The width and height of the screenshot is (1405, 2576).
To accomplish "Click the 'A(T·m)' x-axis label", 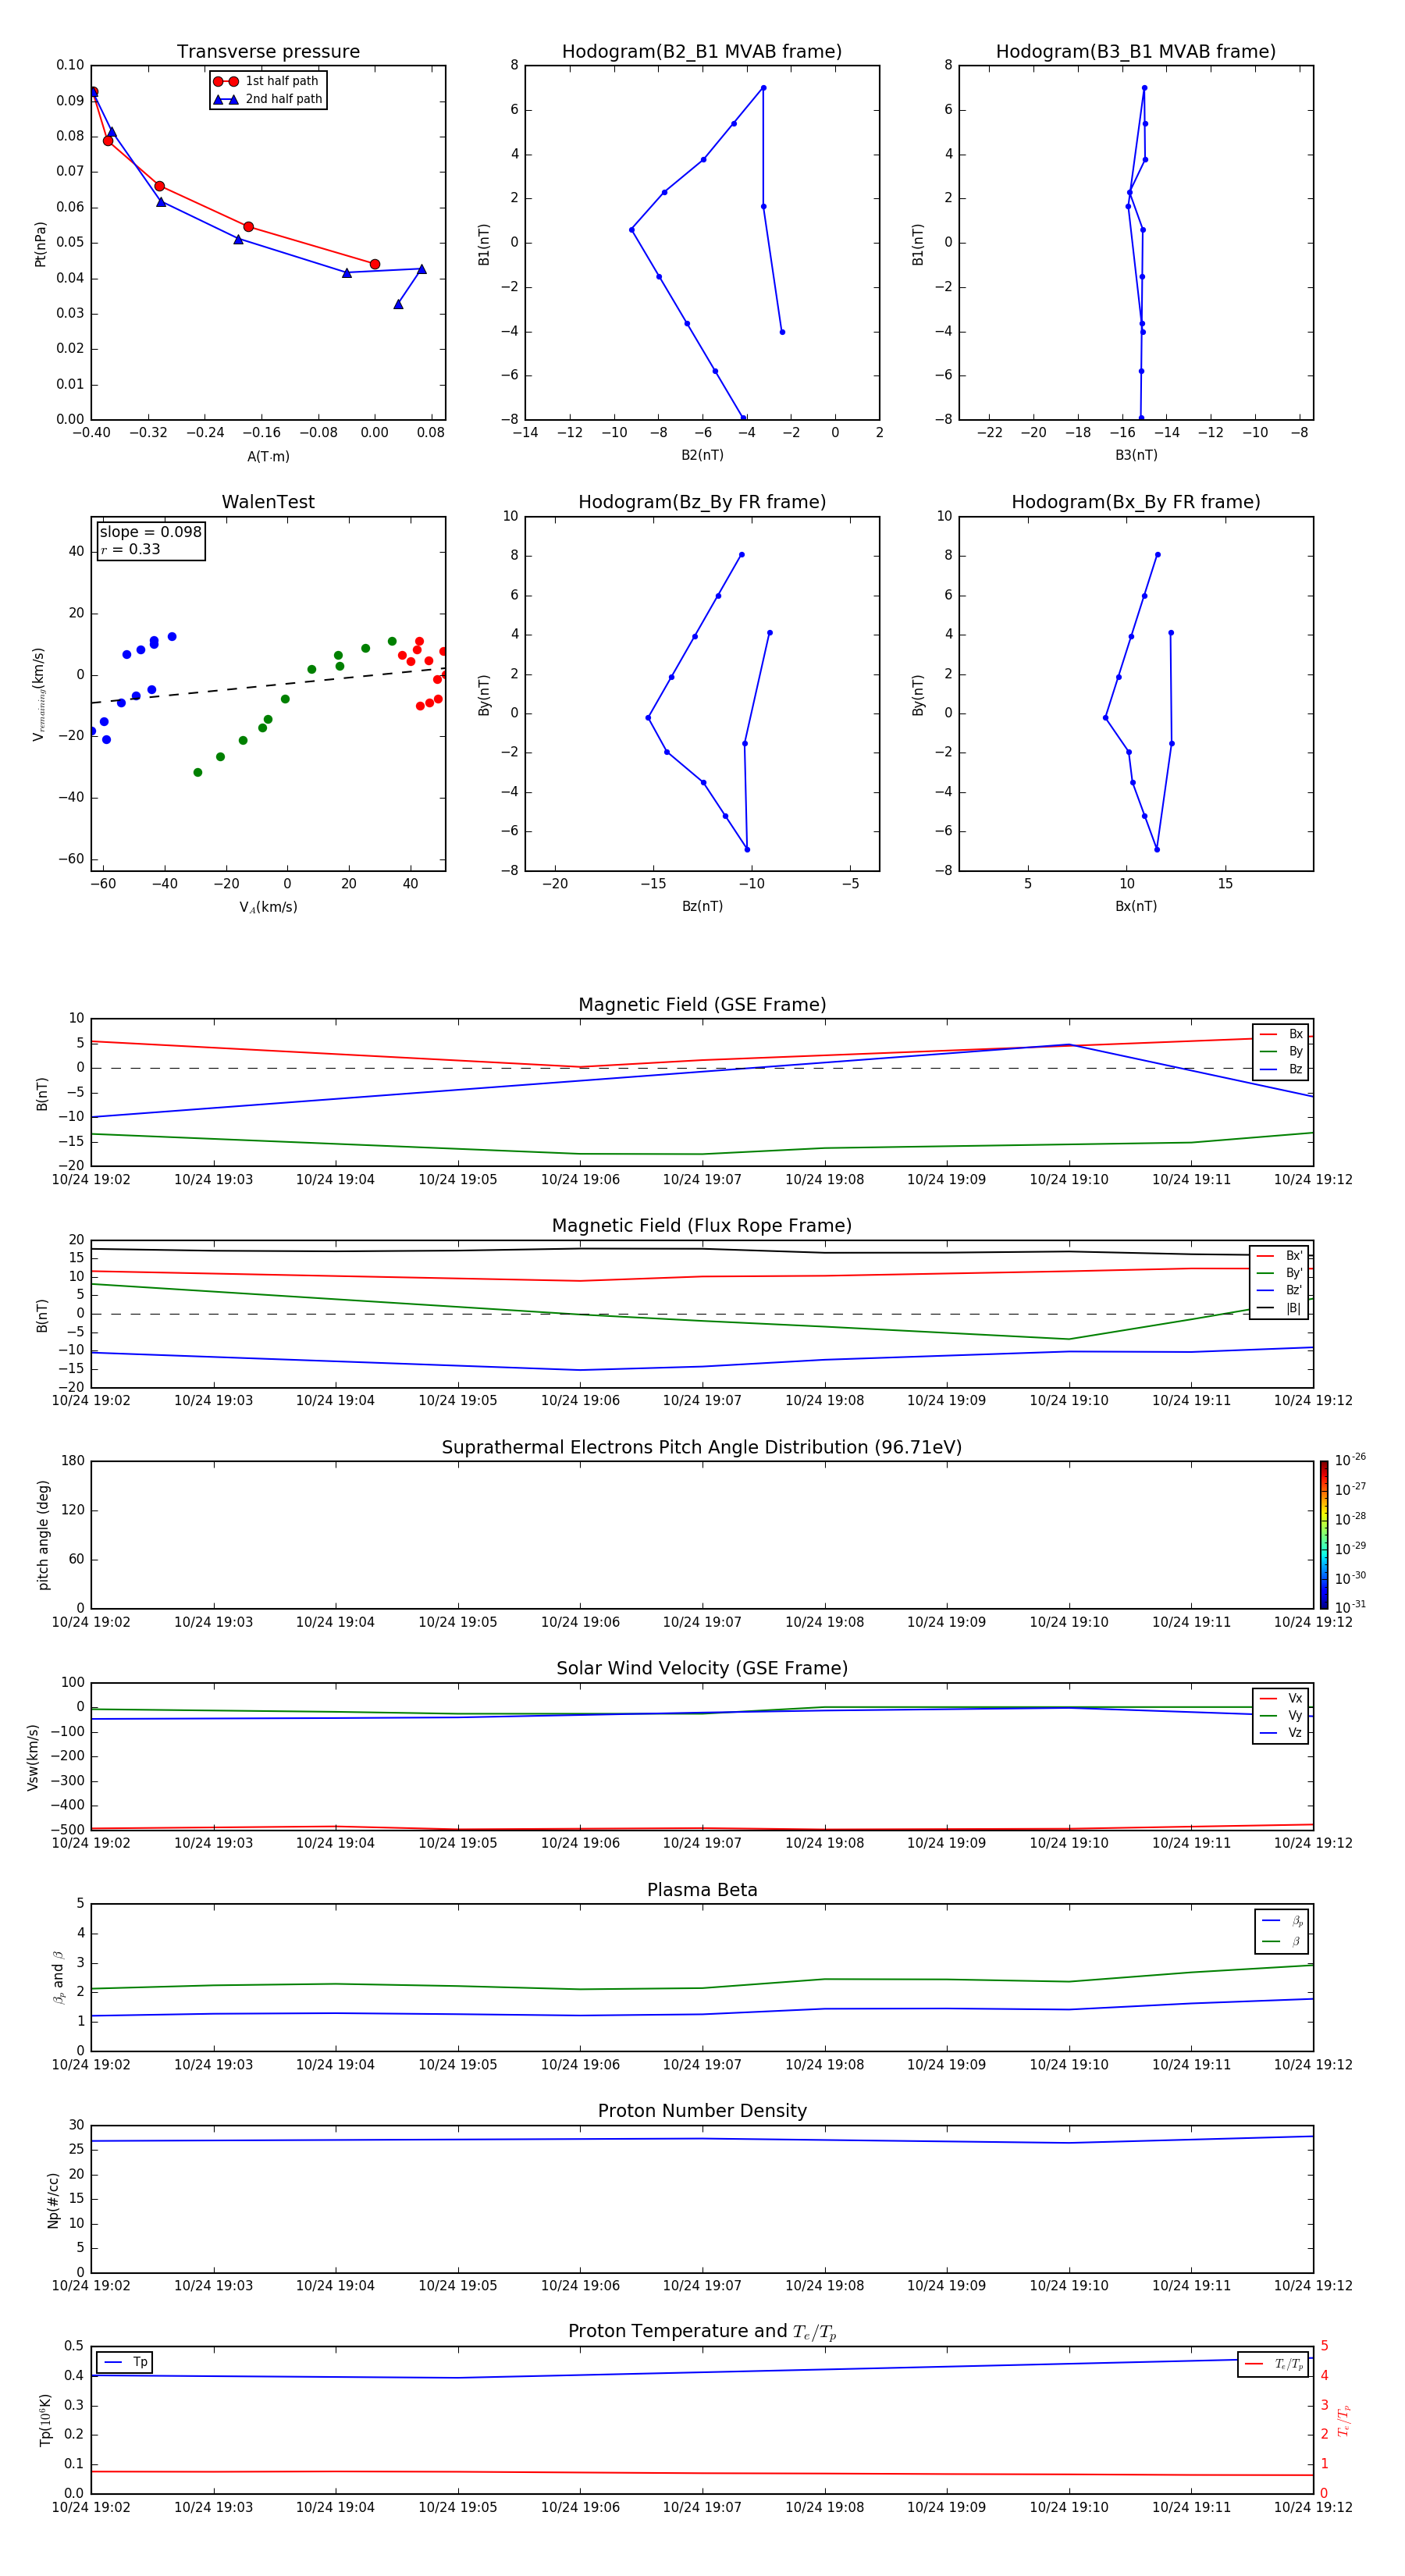I will [268, 456].
